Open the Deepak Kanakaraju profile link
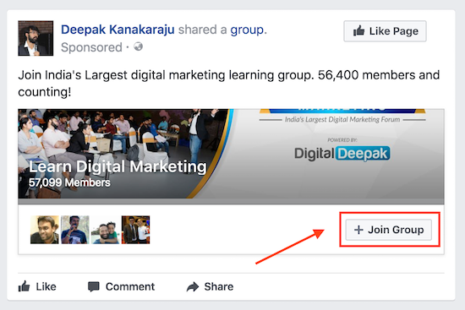 (118, 30)
